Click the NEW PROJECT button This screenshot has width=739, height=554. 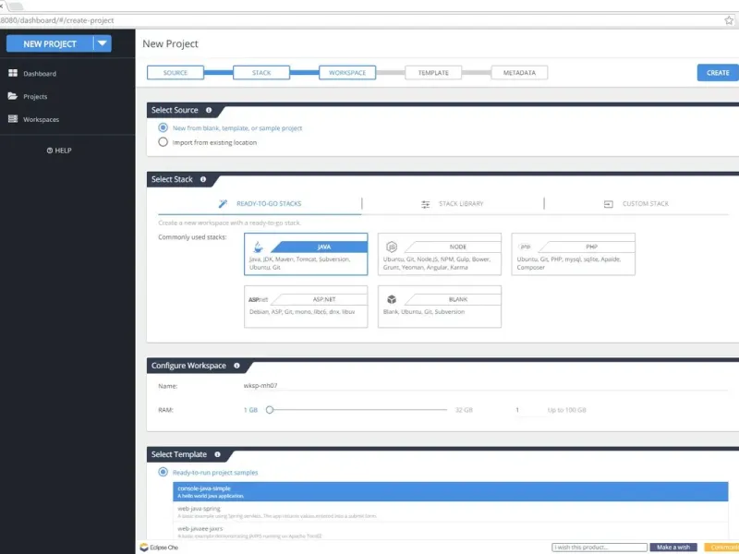pos(50,43)
